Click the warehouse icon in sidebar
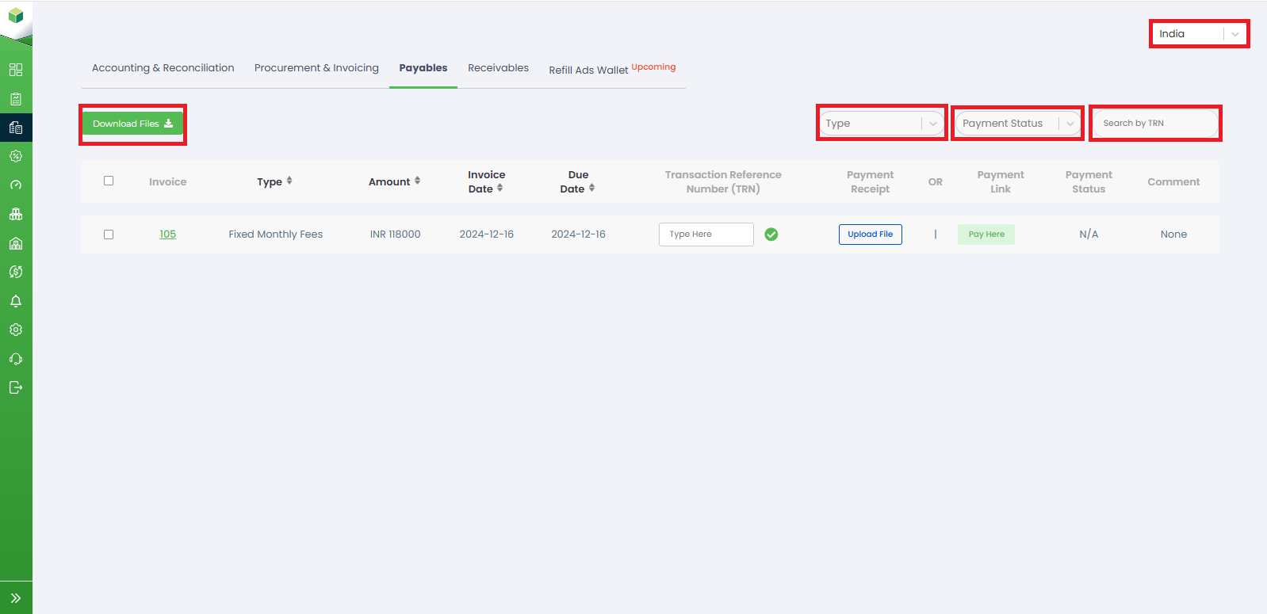This screenshot has height=614, width=1267. coord(16,243)
